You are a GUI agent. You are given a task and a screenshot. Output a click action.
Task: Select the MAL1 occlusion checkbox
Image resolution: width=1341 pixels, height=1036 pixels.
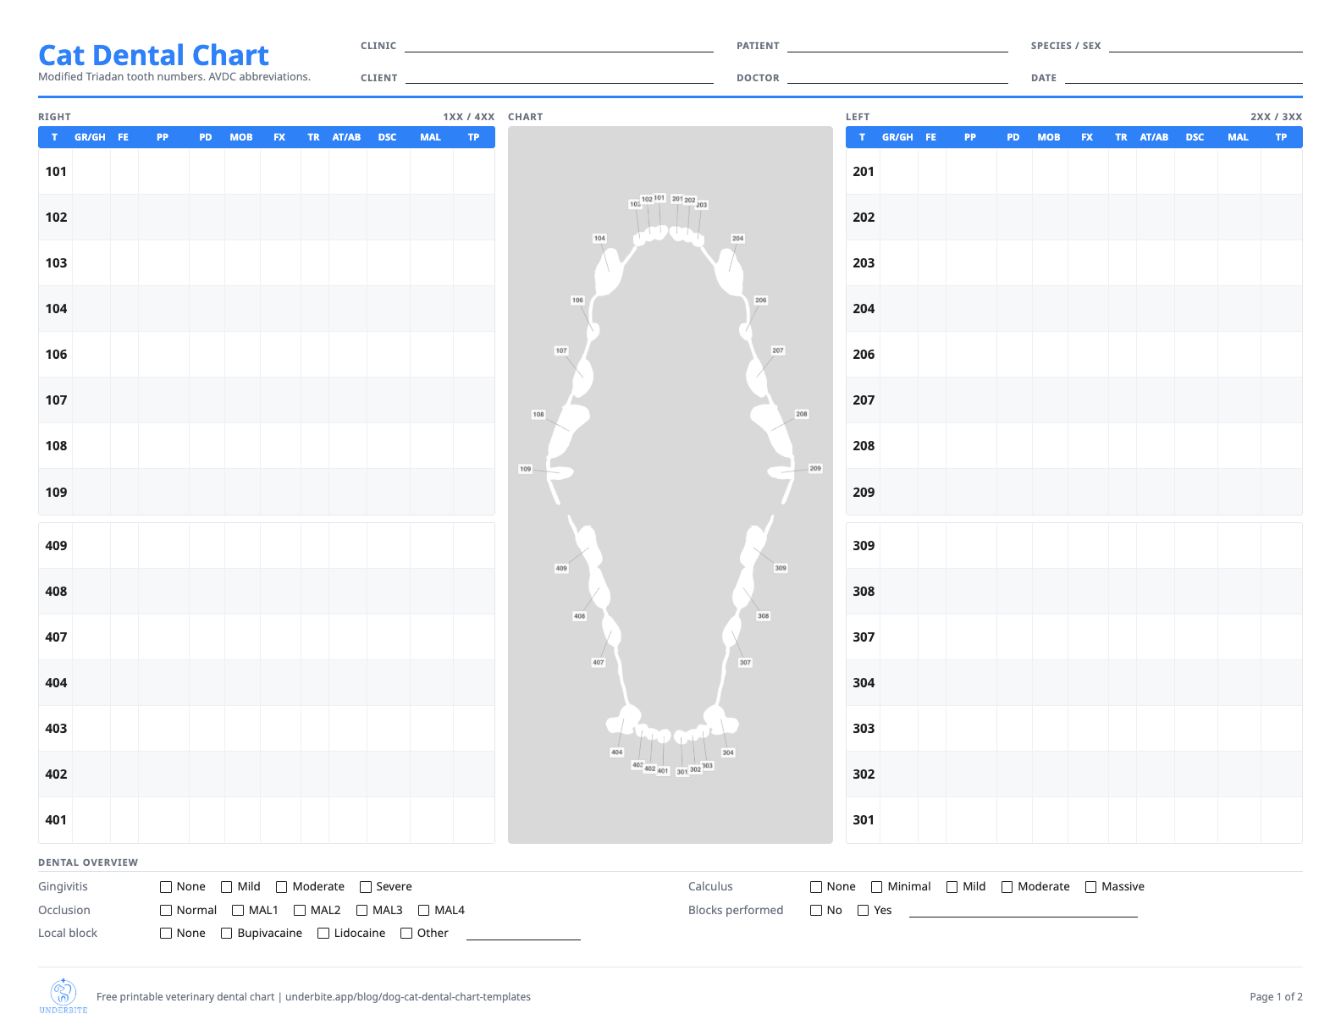(x=238, y=911)
